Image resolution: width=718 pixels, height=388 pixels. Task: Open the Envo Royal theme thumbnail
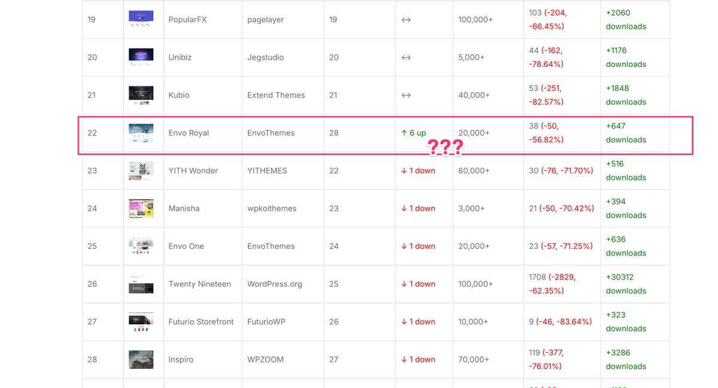click(x=141, y=133)
